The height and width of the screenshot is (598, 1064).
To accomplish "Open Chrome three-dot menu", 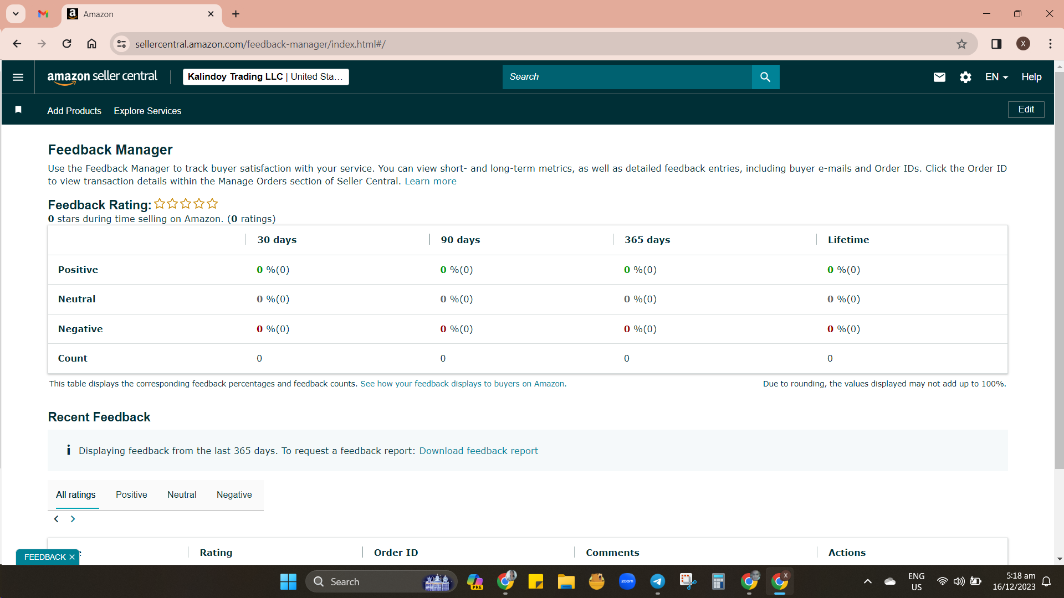I will click(1050, 44).
